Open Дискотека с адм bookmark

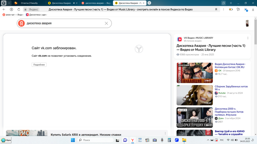[36, 15]
